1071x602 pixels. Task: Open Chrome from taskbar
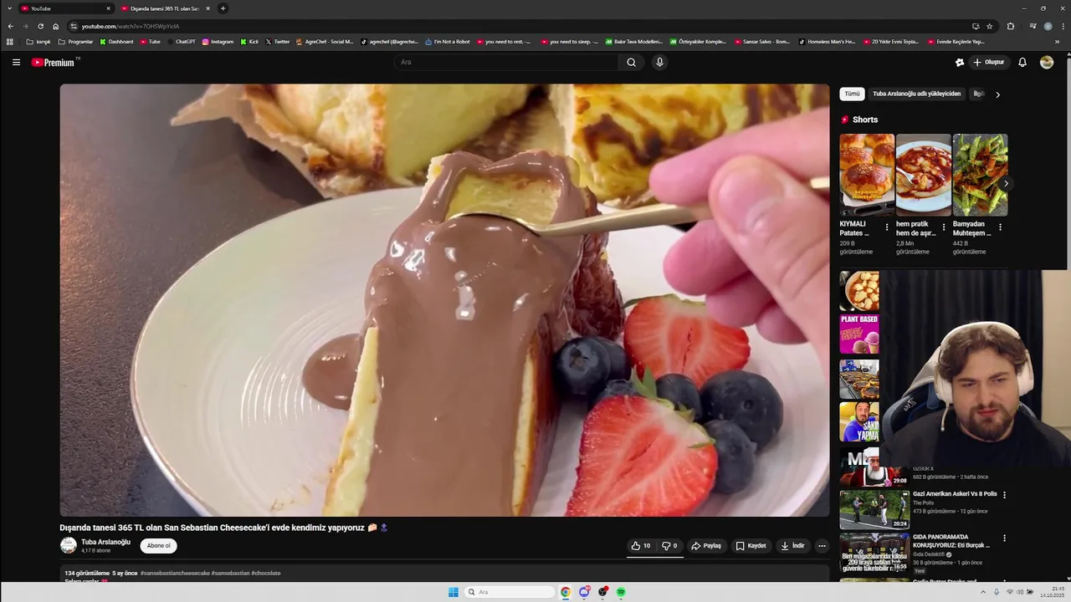point(566,592)
